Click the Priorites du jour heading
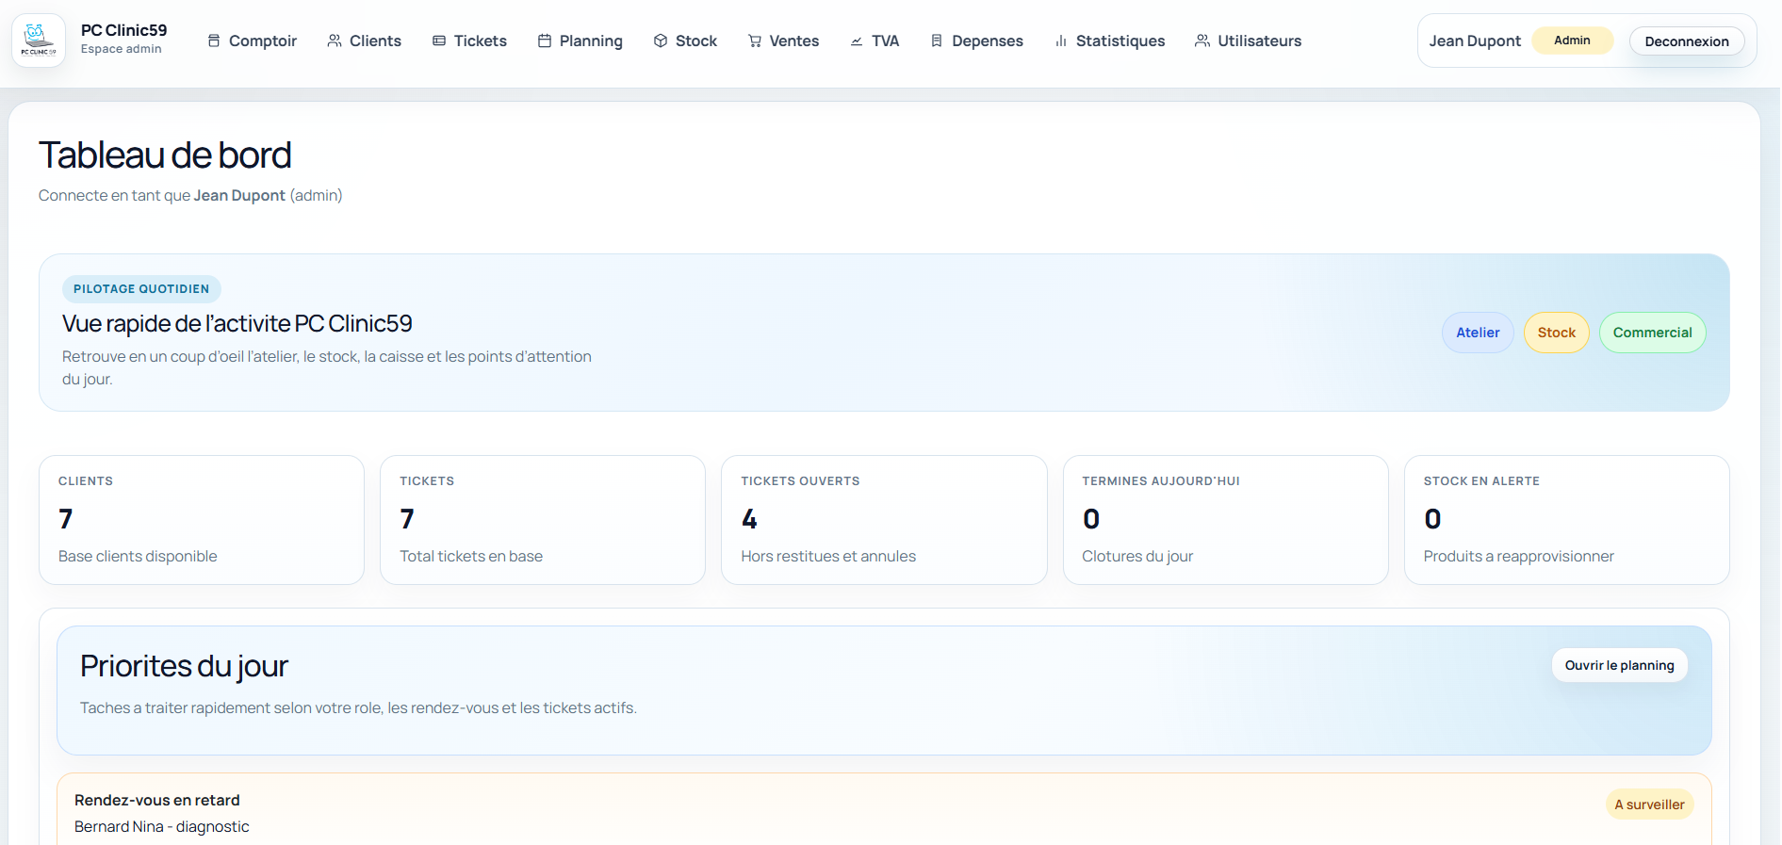1782x845 pixels. click(184, 666)
